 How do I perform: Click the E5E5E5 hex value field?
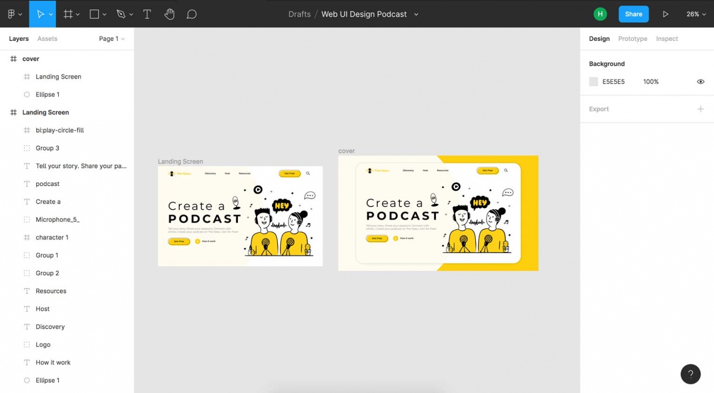click(614, 82)
